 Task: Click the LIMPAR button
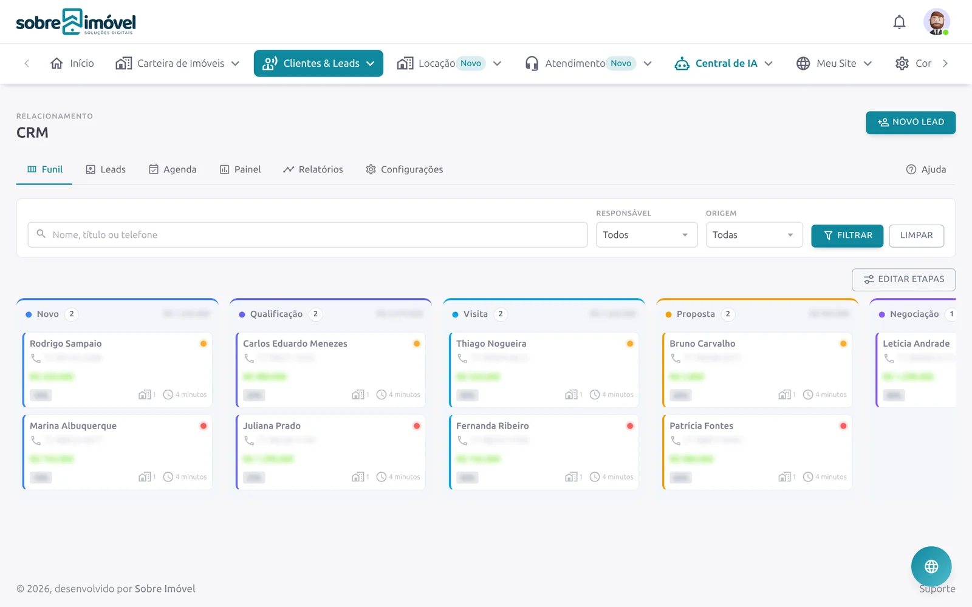tap(916, 236)
